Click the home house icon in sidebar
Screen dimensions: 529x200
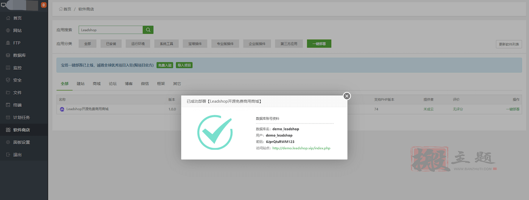click(8, 18)
